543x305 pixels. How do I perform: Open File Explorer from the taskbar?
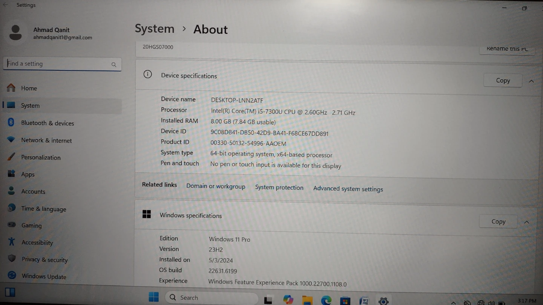point(307,300)
